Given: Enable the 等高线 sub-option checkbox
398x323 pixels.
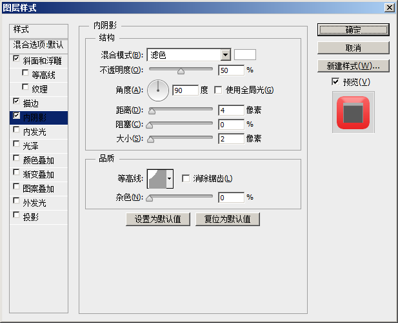Looking at the screenshot, I should pyautogui.click(x=25, y=73).
